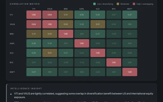163x102 pixels.
Task: Click the VTI row, GLD column 0.35 cell
Action: [x=98, y=15]
